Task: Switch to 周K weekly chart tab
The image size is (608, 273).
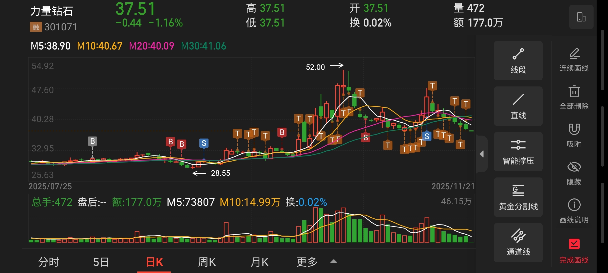Action: 207,262
